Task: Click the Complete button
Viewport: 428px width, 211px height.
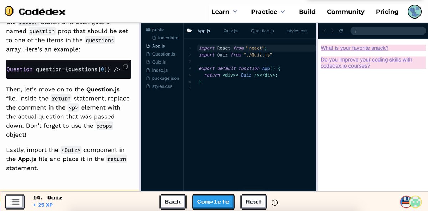Action: [x=213, y=202]
